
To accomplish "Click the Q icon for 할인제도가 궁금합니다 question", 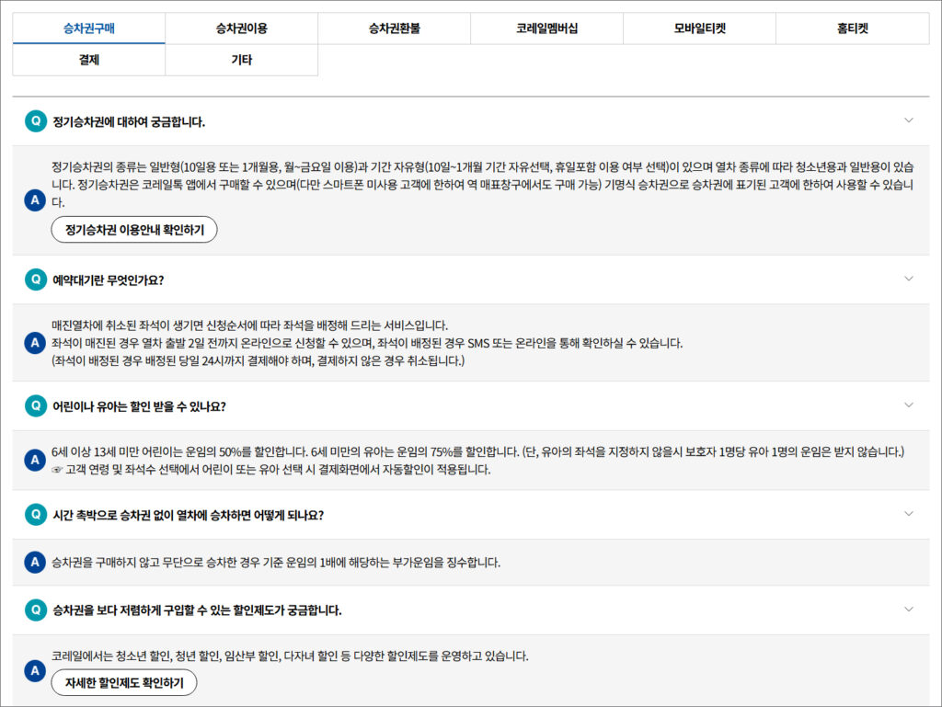I will (35, 610).
